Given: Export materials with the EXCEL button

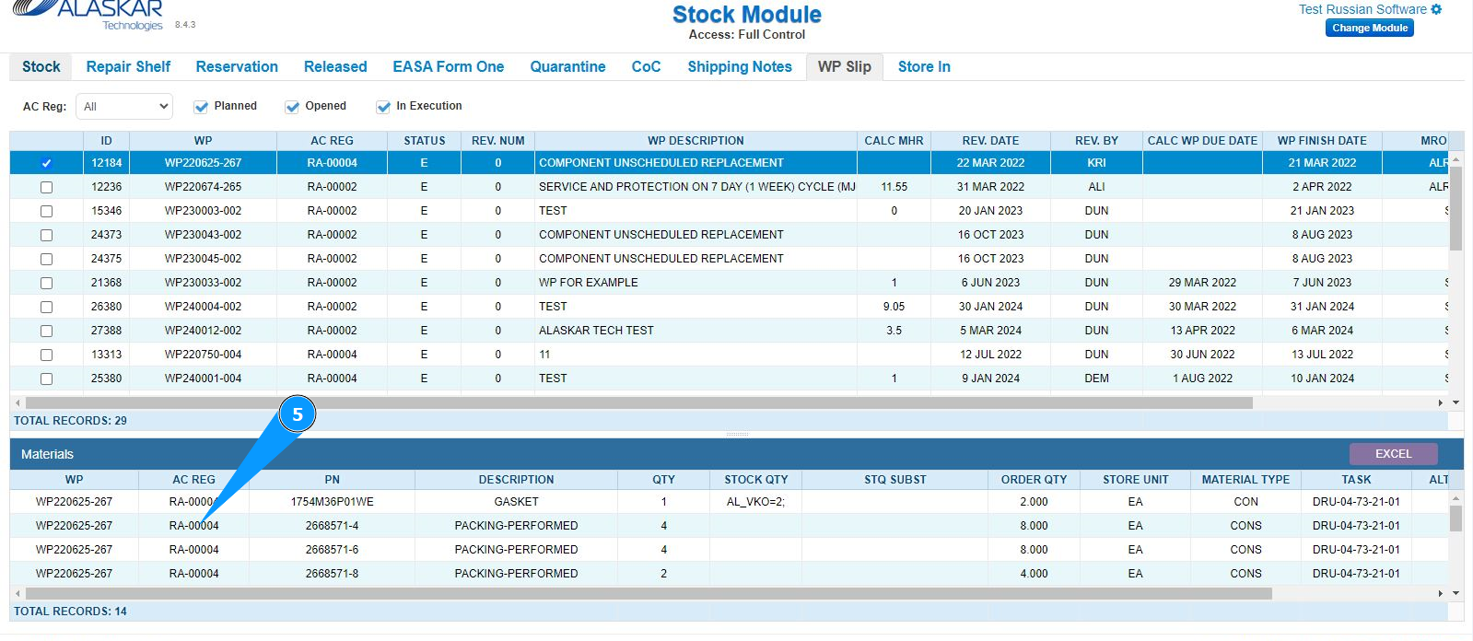Looking at the screenshot, I should pos(1393,454).
